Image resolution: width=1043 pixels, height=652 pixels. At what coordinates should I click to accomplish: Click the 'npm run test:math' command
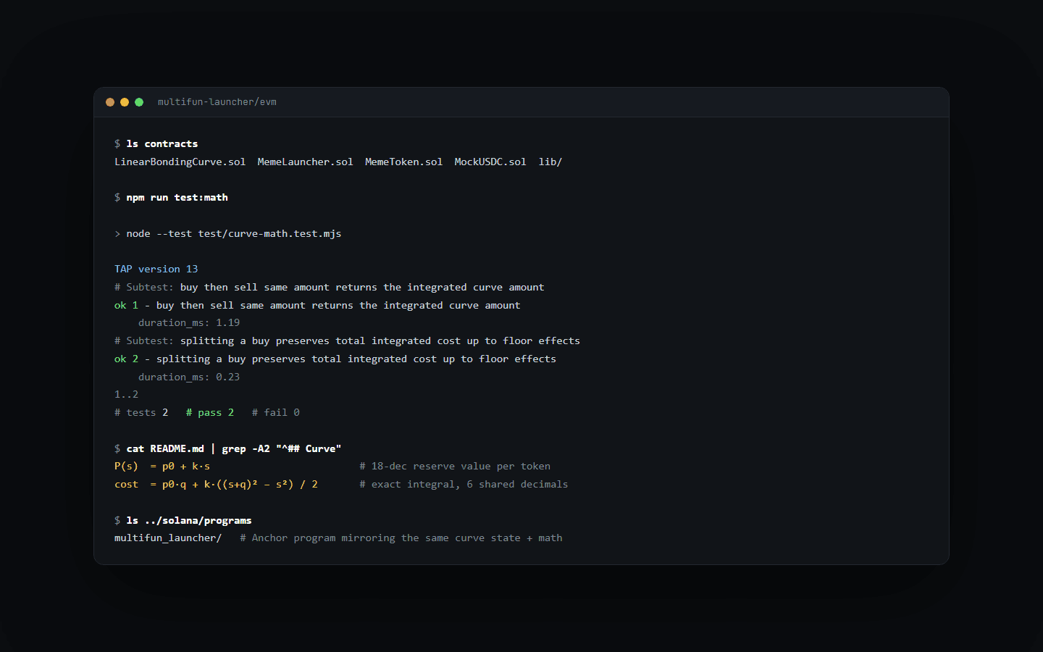[x=177, y=197]
